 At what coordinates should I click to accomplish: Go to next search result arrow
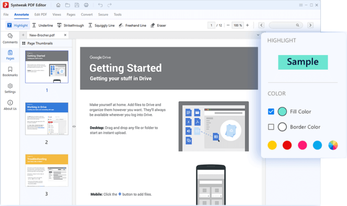click(310, 25)
